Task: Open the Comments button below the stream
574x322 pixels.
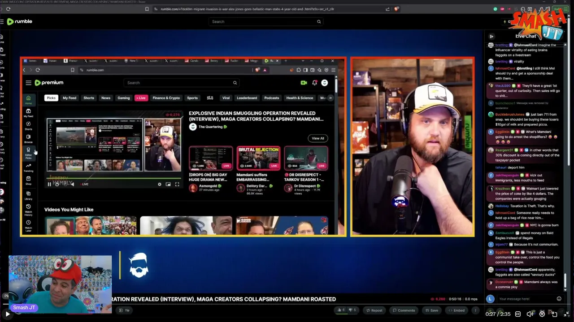Action: [x=404, y=310]
